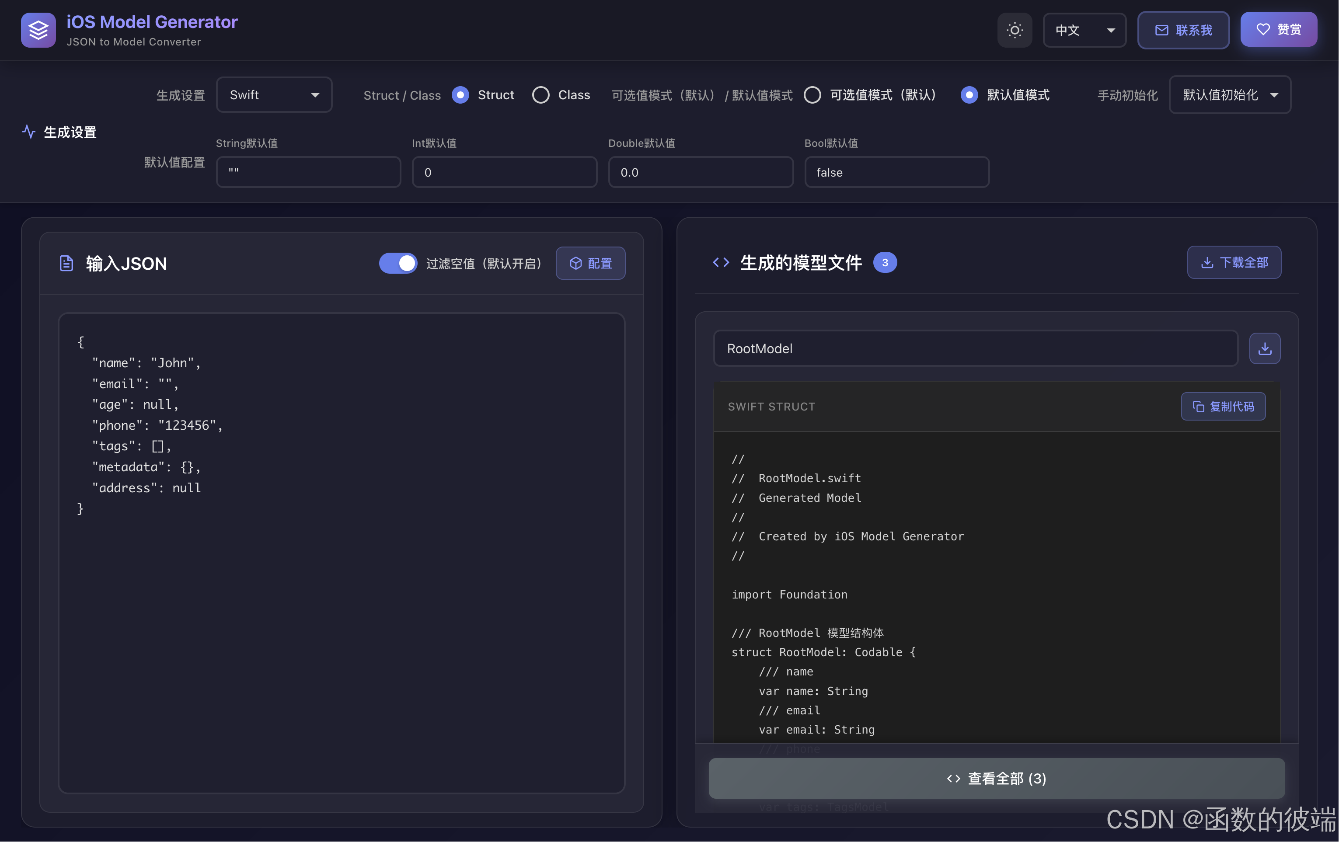Click the download icon in 下载全部 button
Image resolution: width=1339 pixels, height=842 pixels.
tap(1206, 262)
